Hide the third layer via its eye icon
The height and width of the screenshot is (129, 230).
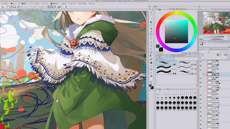point(201,70)
